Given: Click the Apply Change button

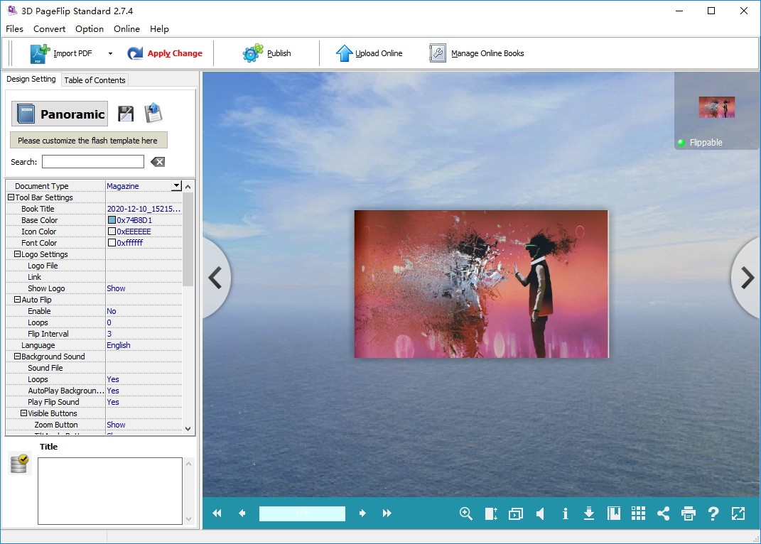Looking at the screenshot, I should [x=165, y=53].
